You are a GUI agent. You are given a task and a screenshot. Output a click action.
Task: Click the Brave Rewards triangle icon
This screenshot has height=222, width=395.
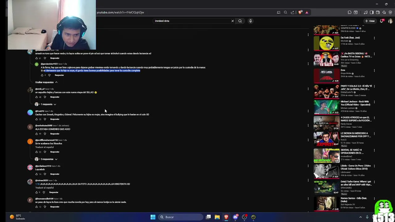pyautogui.click(x=307, y=12)
